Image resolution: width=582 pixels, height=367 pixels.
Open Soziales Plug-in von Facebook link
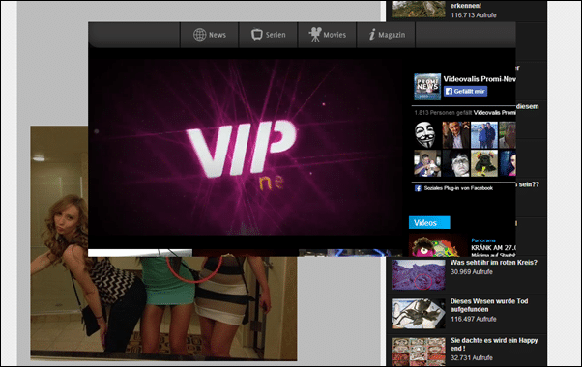coord(458,188)
